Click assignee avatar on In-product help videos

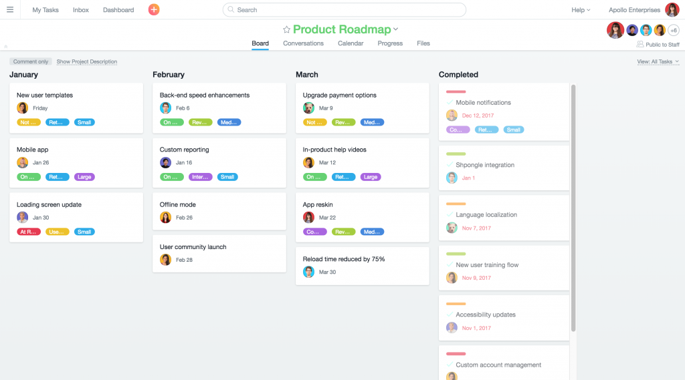point(308,162)
